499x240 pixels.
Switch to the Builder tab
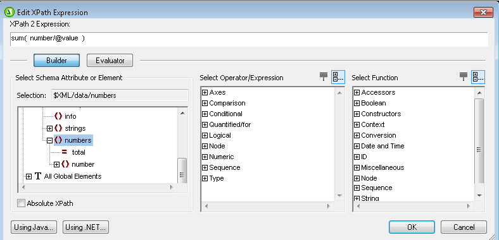[x=56, y=61]
